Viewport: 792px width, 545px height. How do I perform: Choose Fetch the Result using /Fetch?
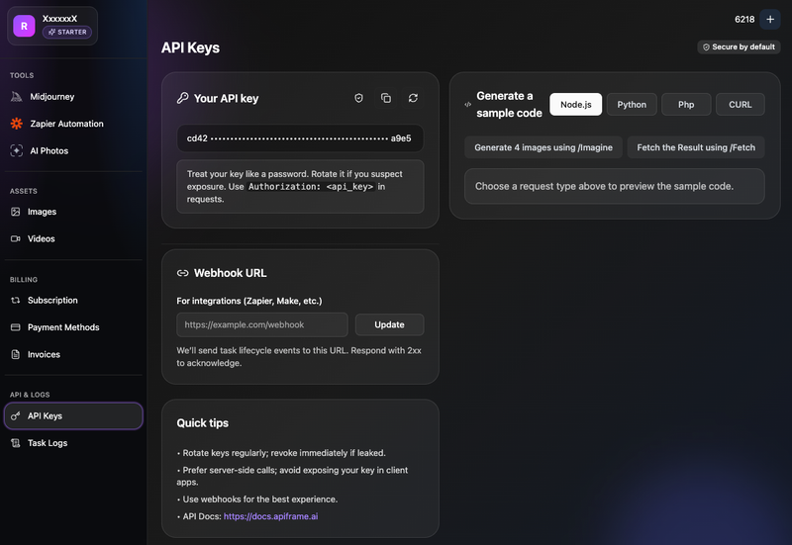click(x=696, y=147)
